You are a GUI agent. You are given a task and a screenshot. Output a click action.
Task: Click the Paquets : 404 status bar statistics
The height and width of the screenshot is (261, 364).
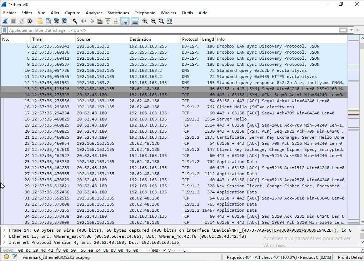279,257
